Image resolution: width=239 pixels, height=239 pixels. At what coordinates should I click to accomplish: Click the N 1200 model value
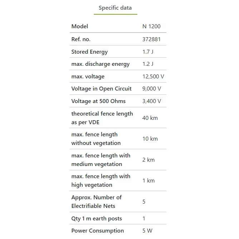(x=151, y=26)
